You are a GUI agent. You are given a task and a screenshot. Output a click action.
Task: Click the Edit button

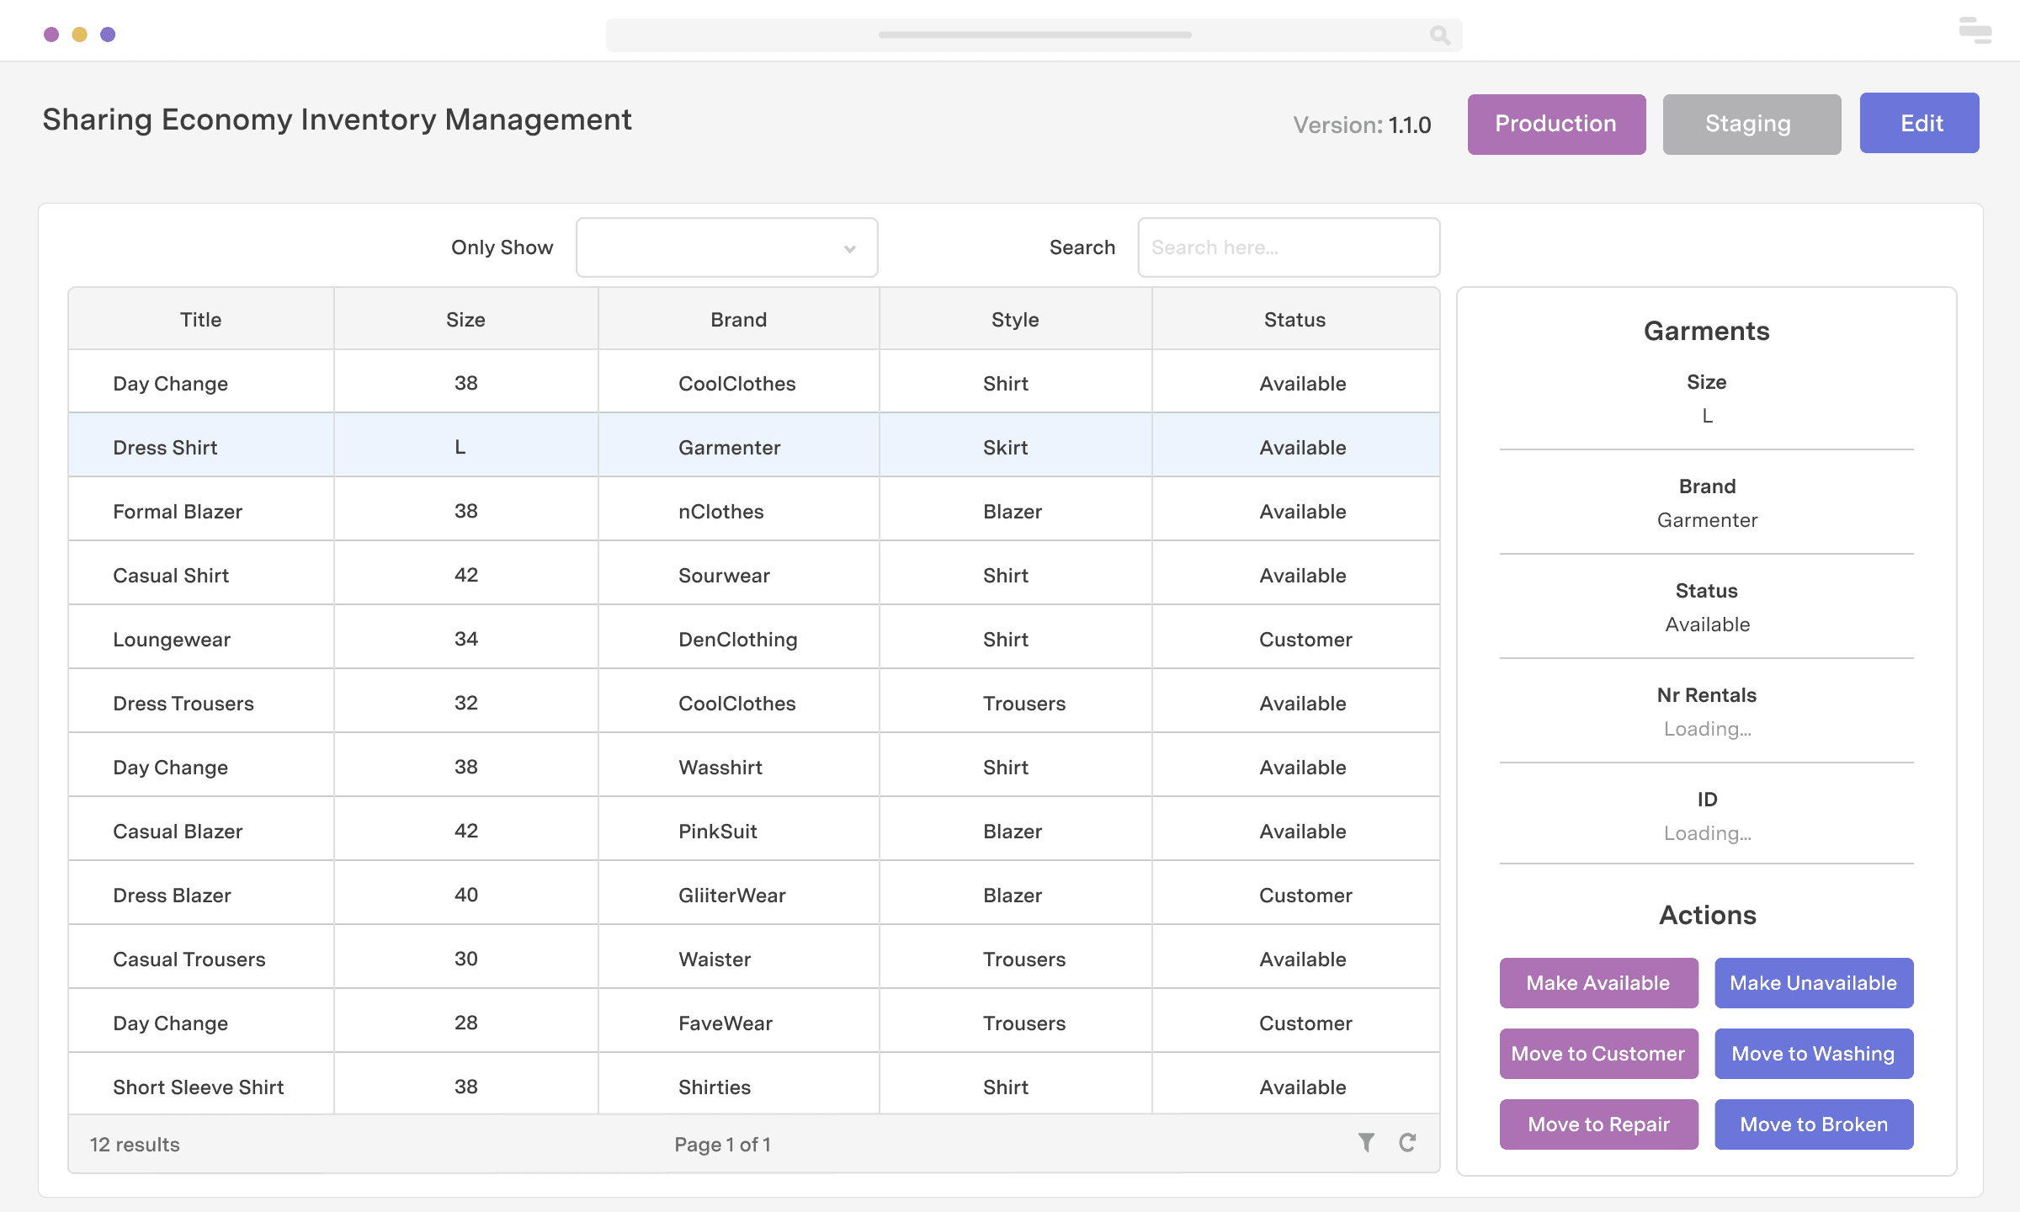click(x=1920, y=123)
